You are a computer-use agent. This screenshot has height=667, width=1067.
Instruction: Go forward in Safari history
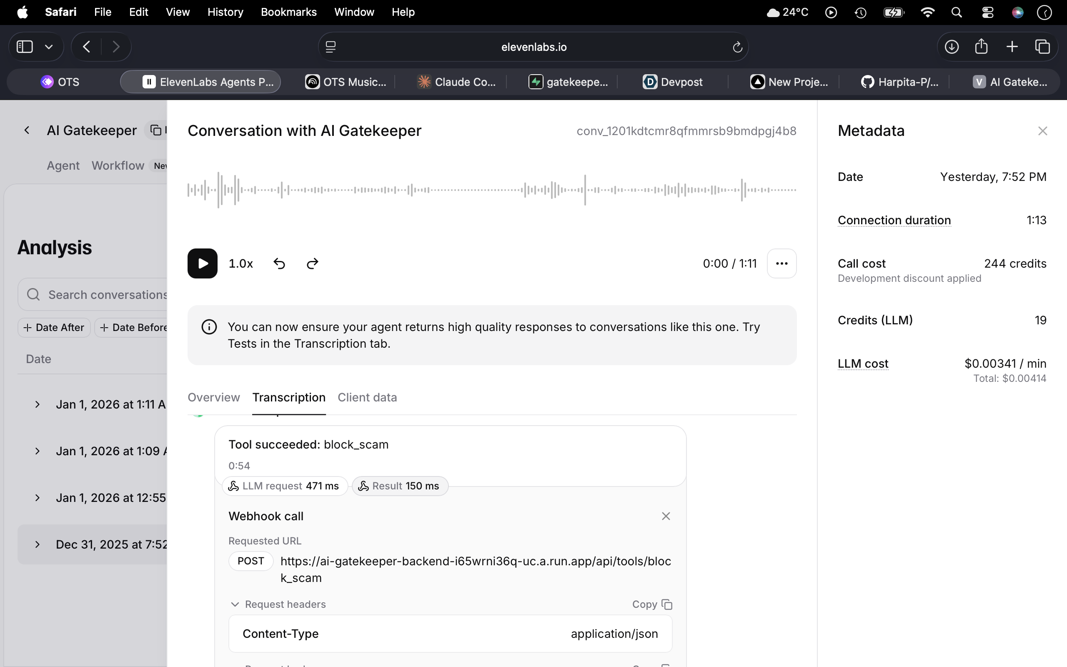(x=116, y=47)
